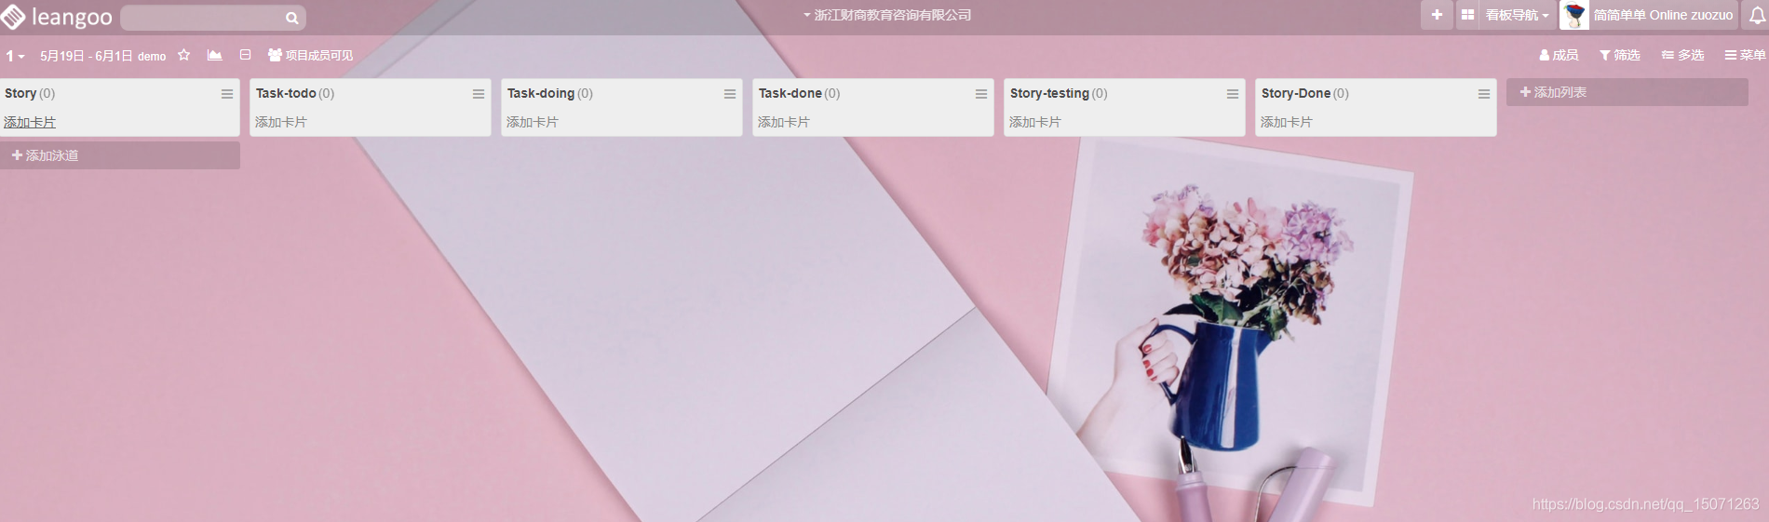
Task: Expand the 看板导航 dropdown
Action: coord(1517,15)
